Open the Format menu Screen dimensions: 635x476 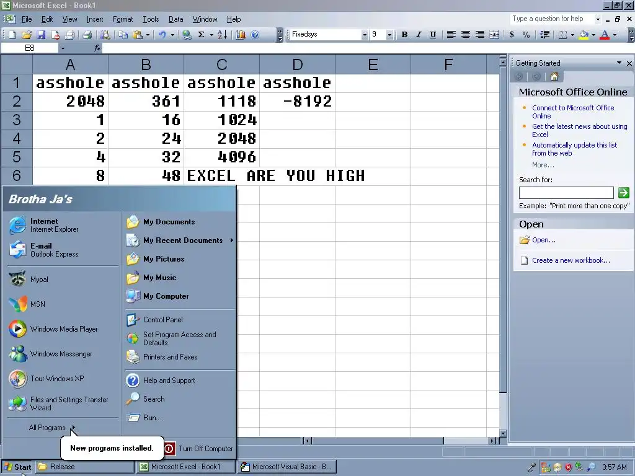click(x=123, y=19)
